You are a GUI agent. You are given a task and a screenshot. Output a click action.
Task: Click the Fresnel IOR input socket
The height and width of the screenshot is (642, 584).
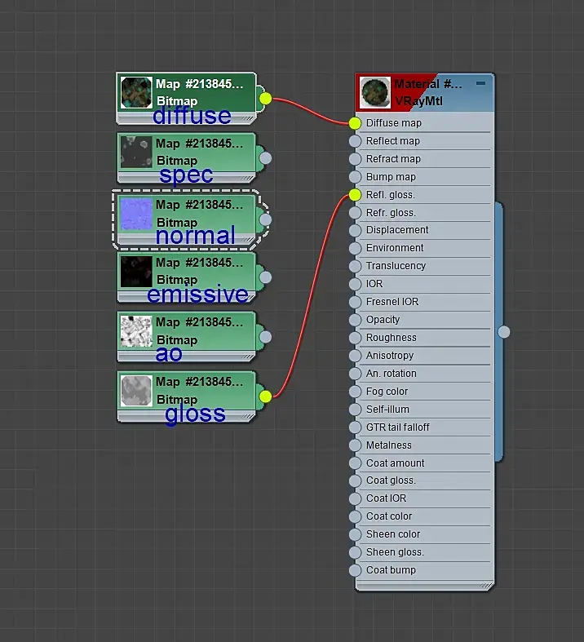click(x=356, y=302)
